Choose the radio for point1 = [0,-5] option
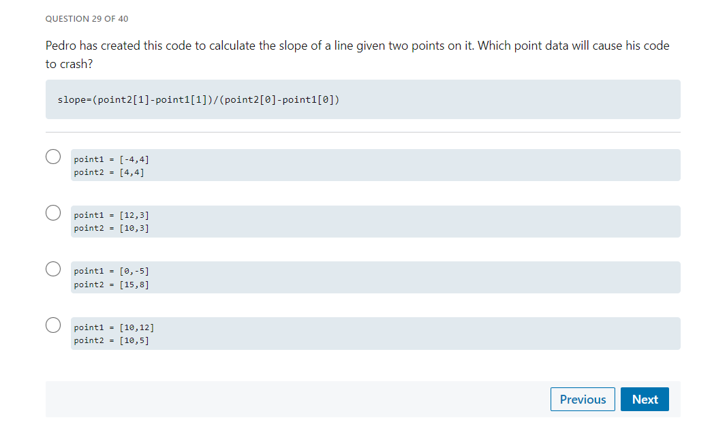712x437 pixels. pos(52,269)
